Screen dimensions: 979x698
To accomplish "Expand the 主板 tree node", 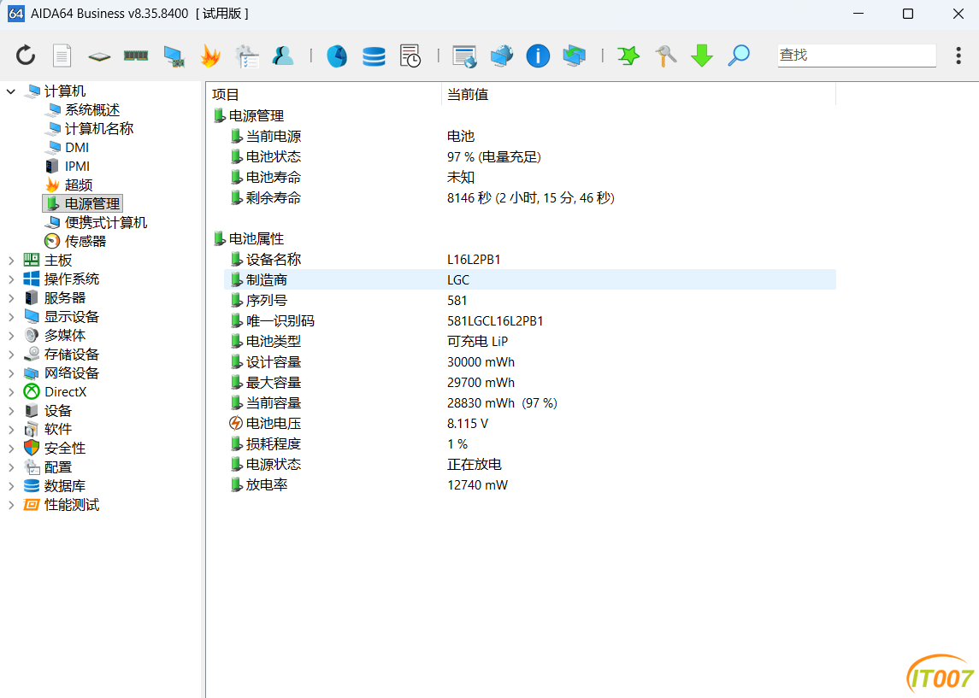I will point(10,261).
